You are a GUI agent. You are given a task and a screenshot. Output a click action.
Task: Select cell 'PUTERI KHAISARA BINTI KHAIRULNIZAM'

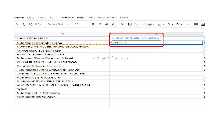63,62
